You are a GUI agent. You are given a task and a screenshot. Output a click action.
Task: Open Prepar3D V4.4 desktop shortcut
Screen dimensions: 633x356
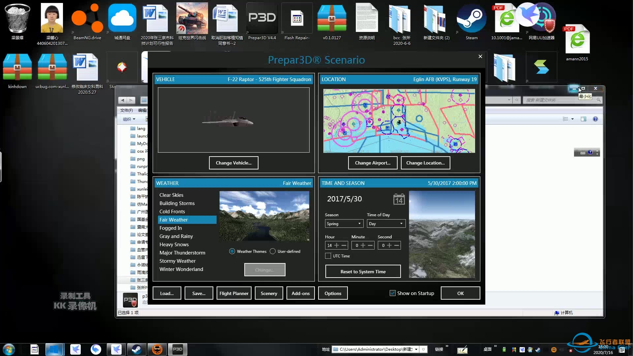click(x=262, y=21)
